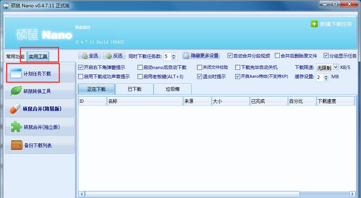This screenshot has width=361, height=198.
Task: Switch to the 常用功能 tab
Action: pyautogui.click(x=15, y=56)
